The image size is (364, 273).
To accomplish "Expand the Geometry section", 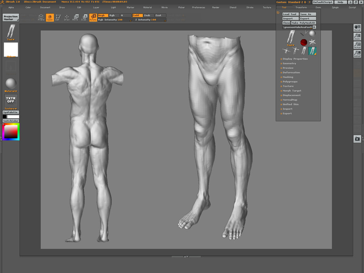I will (289, 63).
